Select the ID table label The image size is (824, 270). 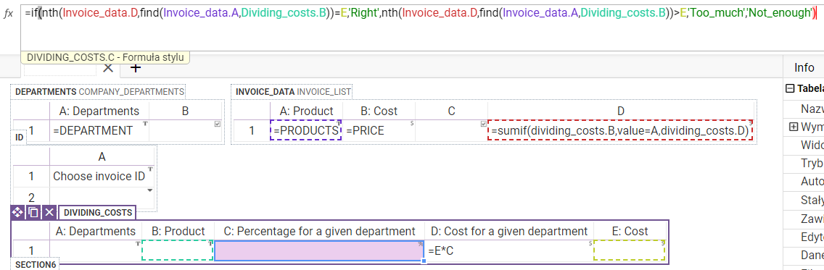(19, 137)
